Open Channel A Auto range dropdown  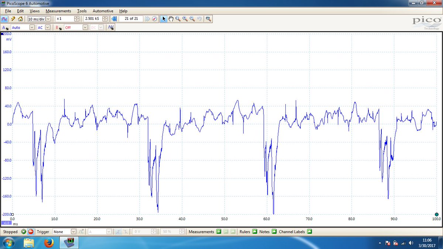[32, 27]
